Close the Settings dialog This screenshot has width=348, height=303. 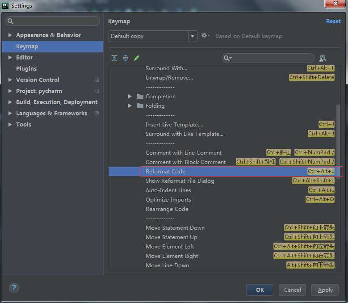point(335,4)
